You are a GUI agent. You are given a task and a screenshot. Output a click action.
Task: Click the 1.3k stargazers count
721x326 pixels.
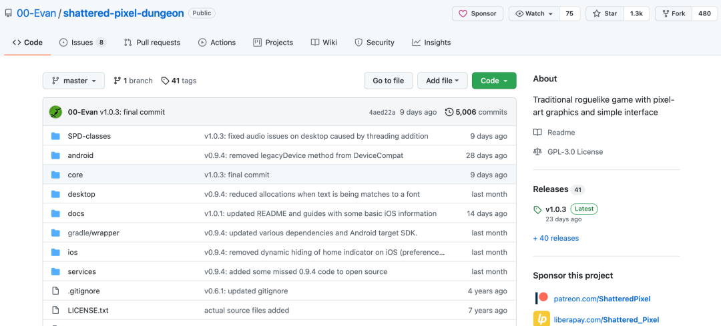point(636,13)
